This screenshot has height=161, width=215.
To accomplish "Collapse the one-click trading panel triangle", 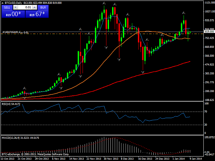I will (2, 3).
